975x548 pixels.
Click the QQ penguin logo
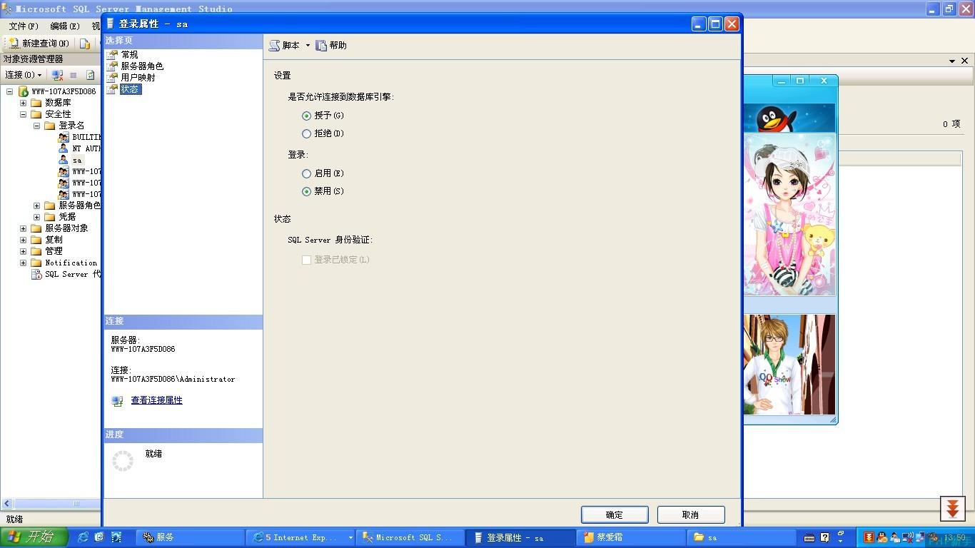click(x=776, y=118)
